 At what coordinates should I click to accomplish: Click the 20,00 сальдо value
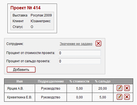coord(103,89)
